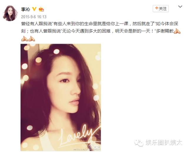Click the orange V verified badge
The height and width of the screenshot is (152, 188).
(x=34, y=9)
